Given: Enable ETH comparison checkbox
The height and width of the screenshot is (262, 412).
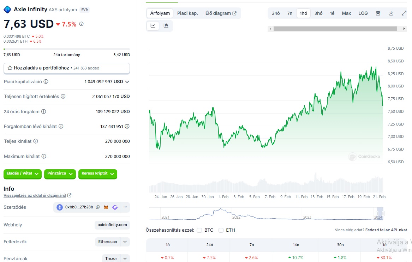Looking at the screenshot, I should click(x=221, y=230).
